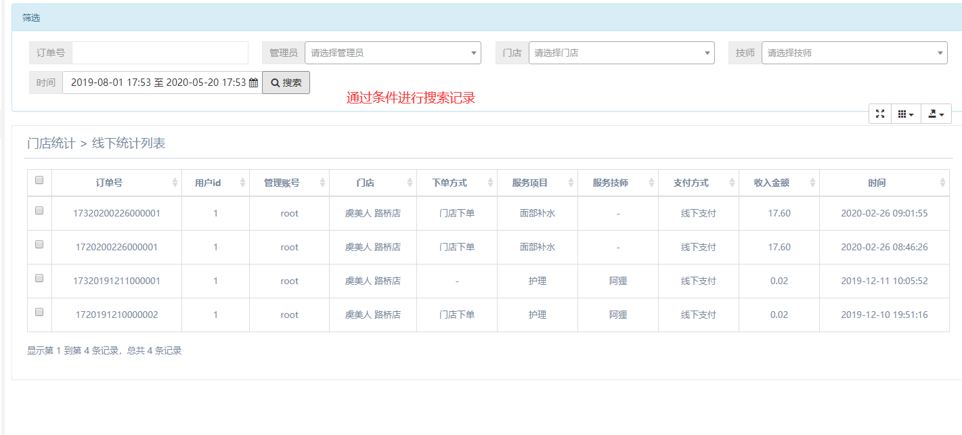Sort by 下单方式 column arrows
The image size is (962, 435).
(x=491, y=183)
